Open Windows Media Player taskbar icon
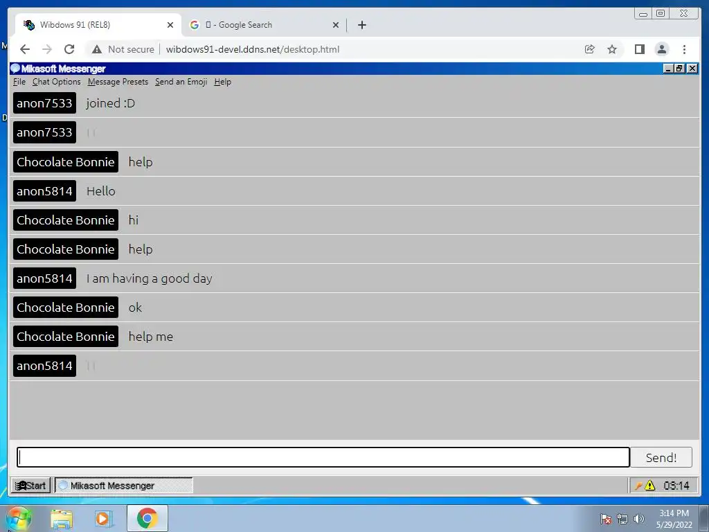Viewport: 709px width, 532px height. pos(102,519)
